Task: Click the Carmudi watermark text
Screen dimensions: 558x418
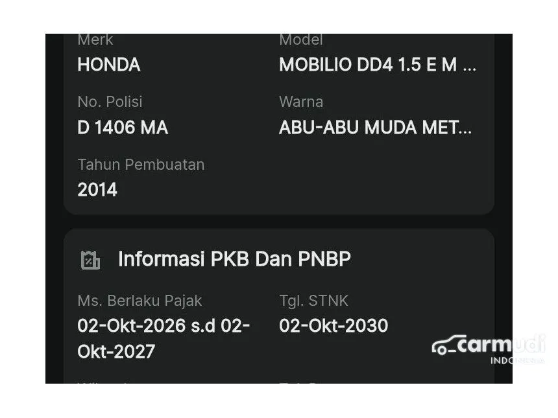Action: coord(500,344)
